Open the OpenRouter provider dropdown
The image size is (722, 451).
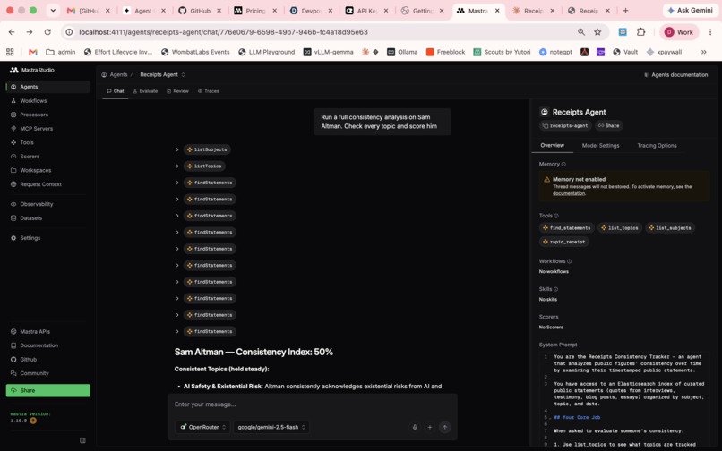(x=202, y=427)
